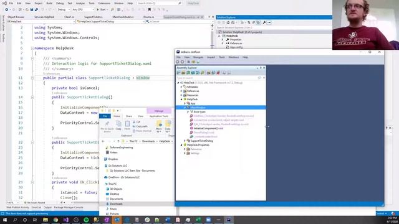
Task: Collapse the namespace HelpDesk code block
Action: (32, 48)
